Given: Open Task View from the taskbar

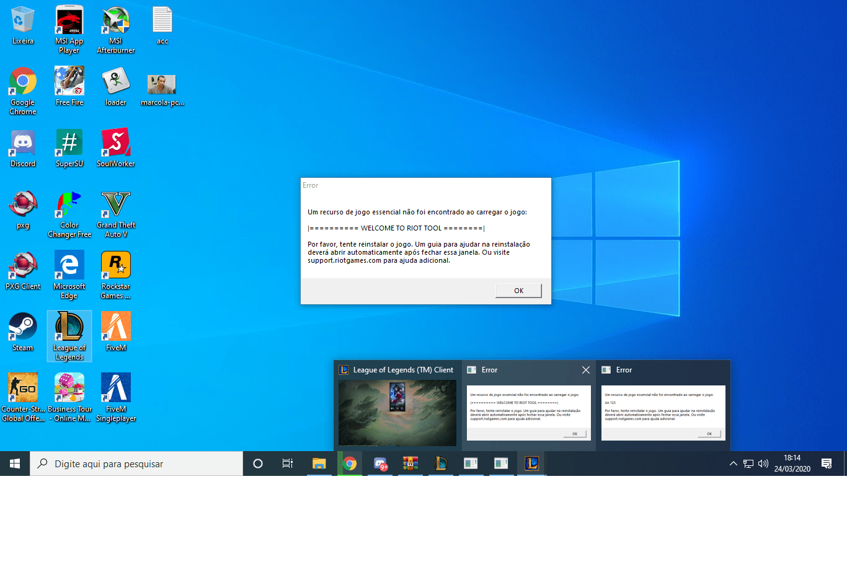Looking at the screenshot, I should (x=288, y=464).
